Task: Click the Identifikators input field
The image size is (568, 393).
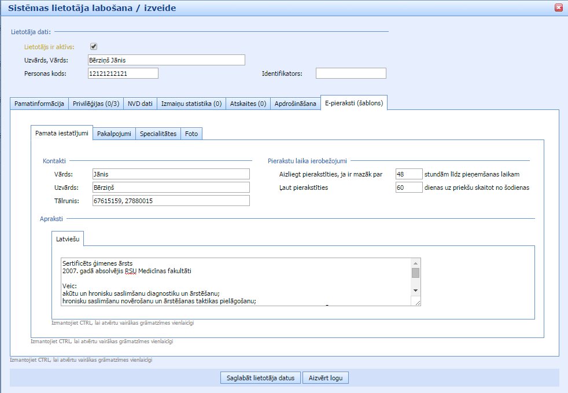Action: [x=351, y=74]
